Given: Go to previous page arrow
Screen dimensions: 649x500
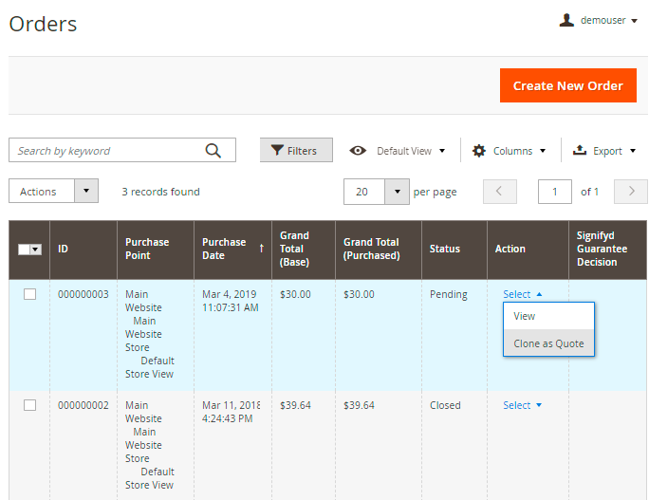Looking at the screenshot, I should tap(499, 192).
